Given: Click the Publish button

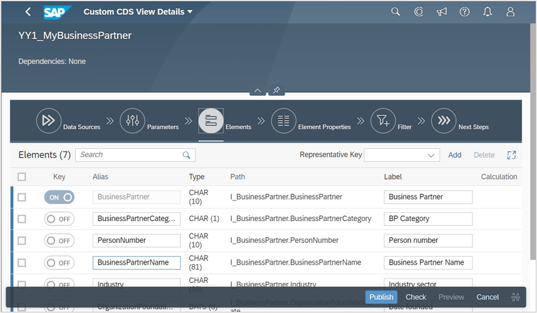Looking at the screenshot, I should 381,297.
